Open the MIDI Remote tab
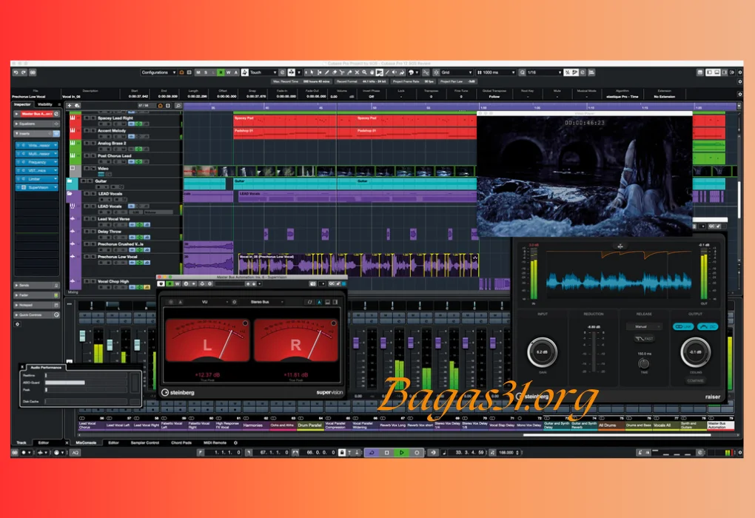 [215, 443]
